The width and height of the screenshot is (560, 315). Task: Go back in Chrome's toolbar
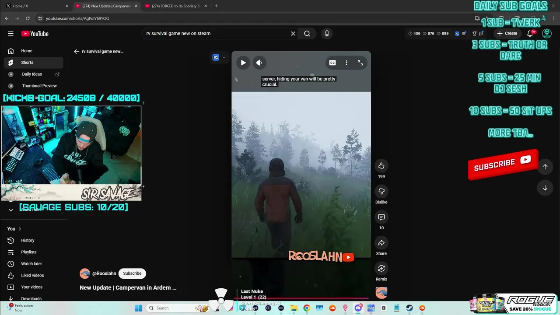7,18
